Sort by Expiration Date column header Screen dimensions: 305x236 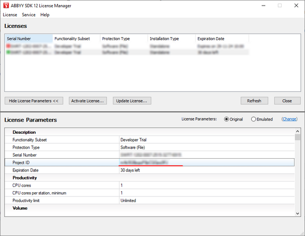point(222,39)
